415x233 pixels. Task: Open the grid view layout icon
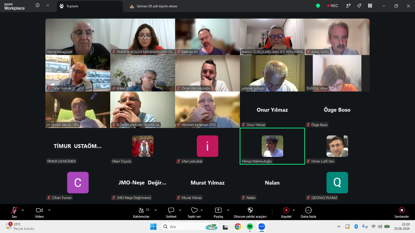[x=370, y=6]
